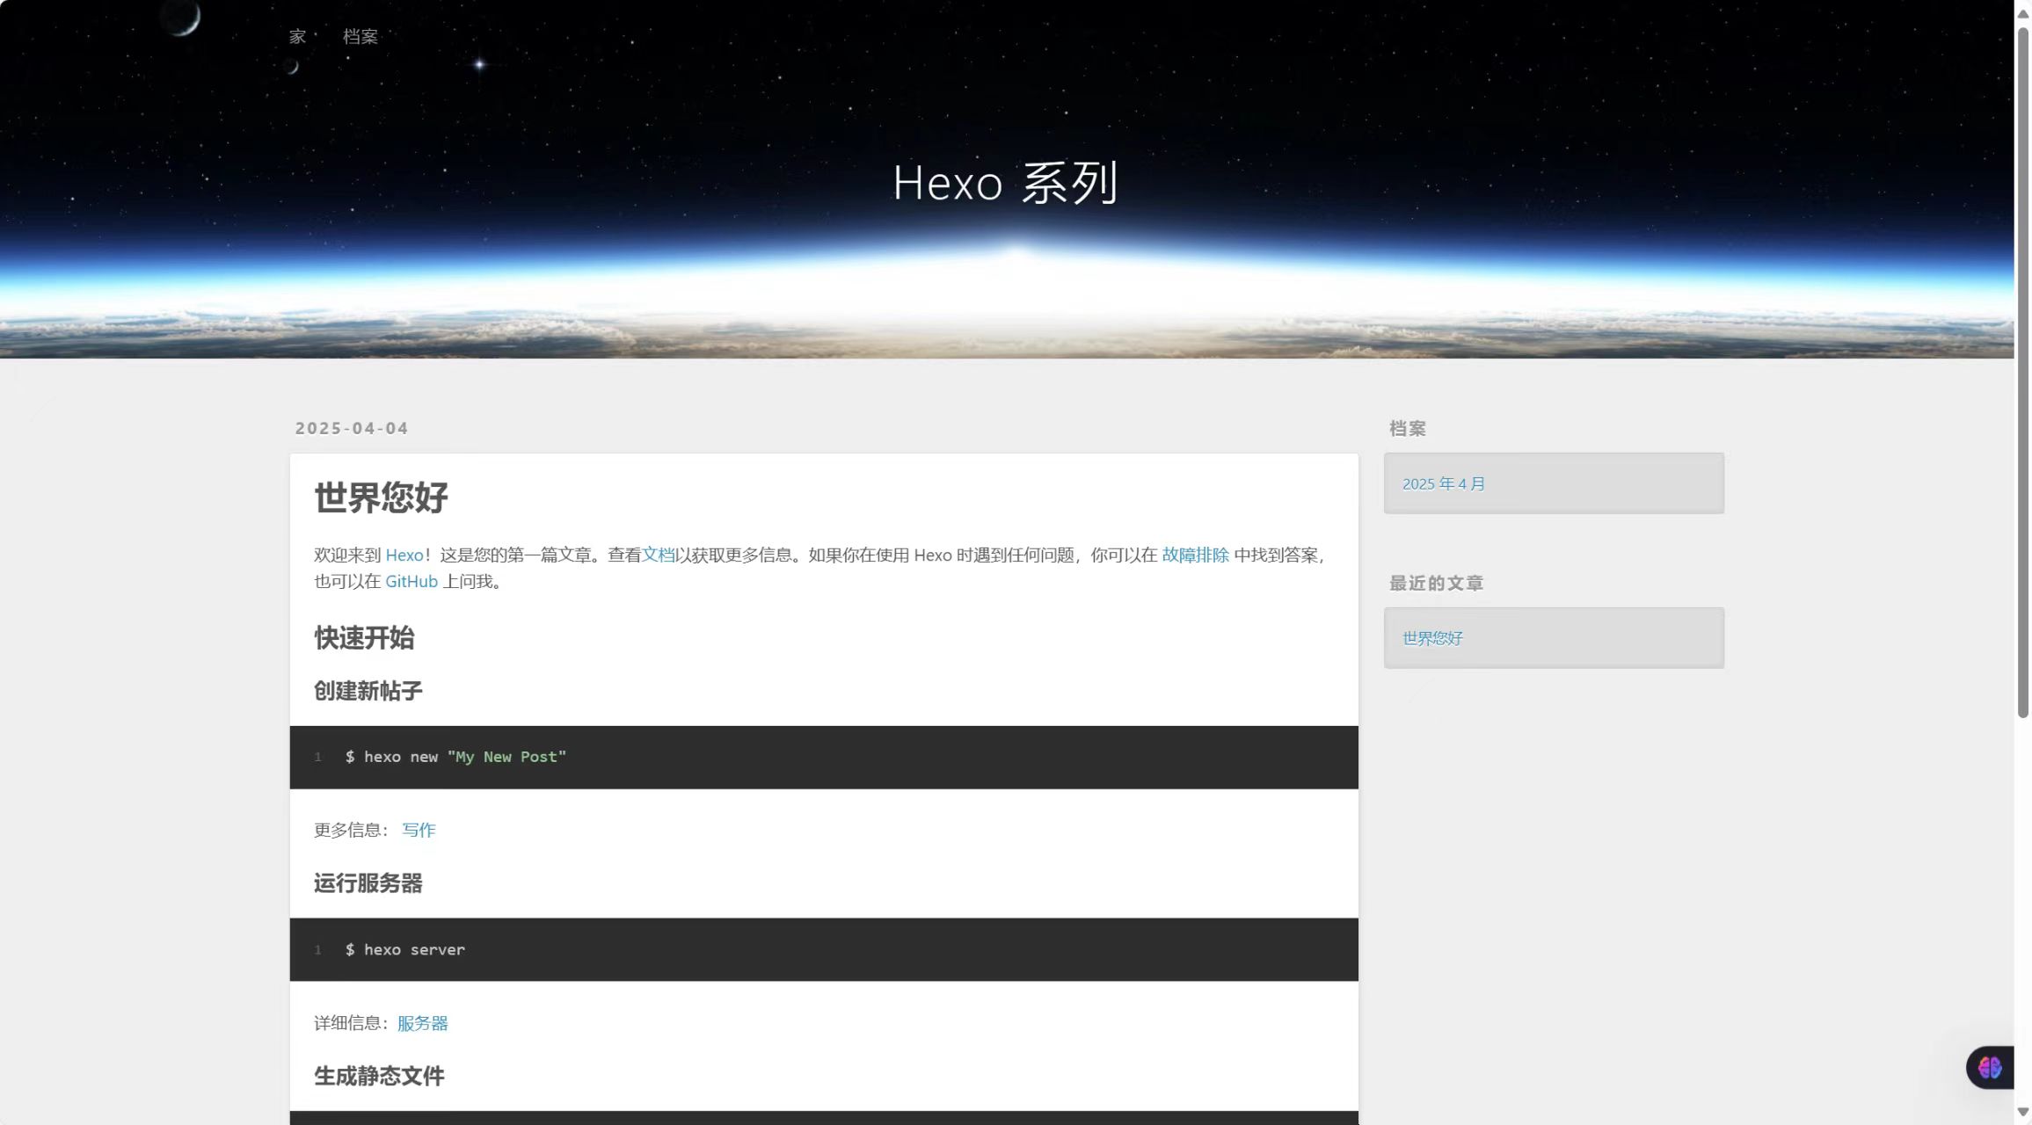The width and height of the screenshot is (2032, 1125).
Task: Open archive 2025 年 4 月
Action: point(1444,484)
